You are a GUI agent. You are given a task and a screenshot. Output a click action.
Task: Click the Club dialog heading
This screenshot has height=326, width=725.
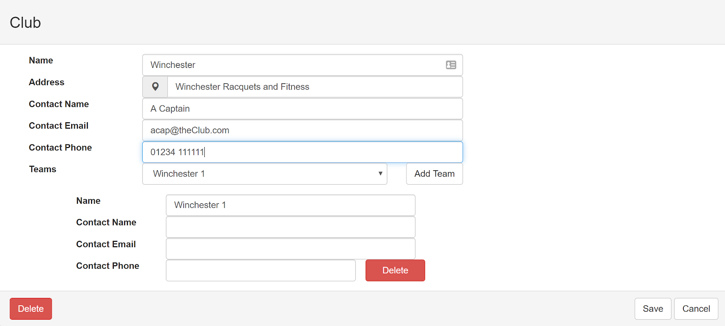(25, 23)
